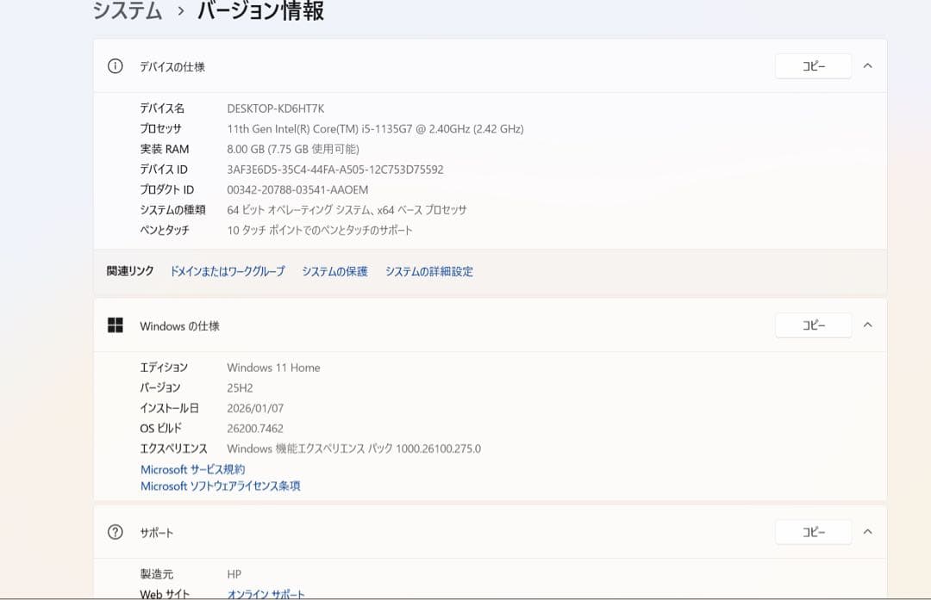Copy support info with コピー button

[814, 532]
